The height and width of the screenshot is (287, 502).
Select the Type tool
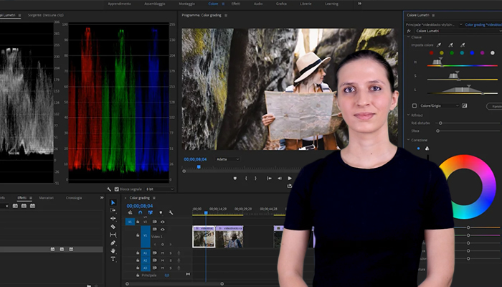(x=113, y=259)
